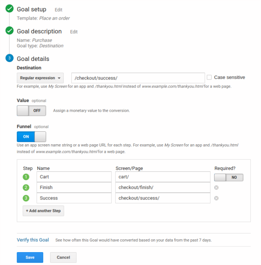
Task: Click the Verify this Goal link
Action: tap(33, 240)
